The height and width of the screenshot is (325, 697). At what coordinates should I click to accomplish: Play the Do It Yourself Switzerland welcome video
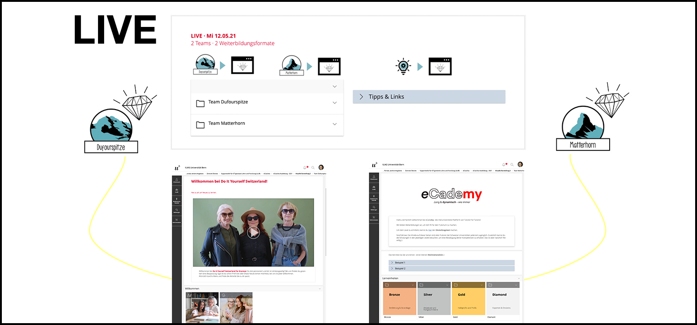pos(253,232)
